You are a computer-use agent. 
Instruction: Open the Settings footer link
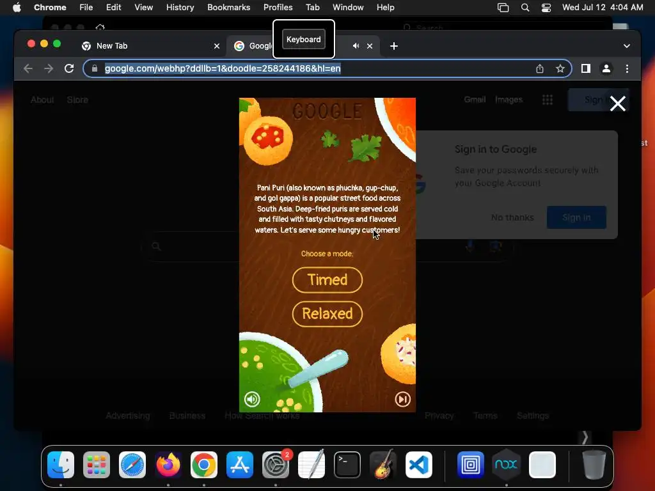pos(533,416)
